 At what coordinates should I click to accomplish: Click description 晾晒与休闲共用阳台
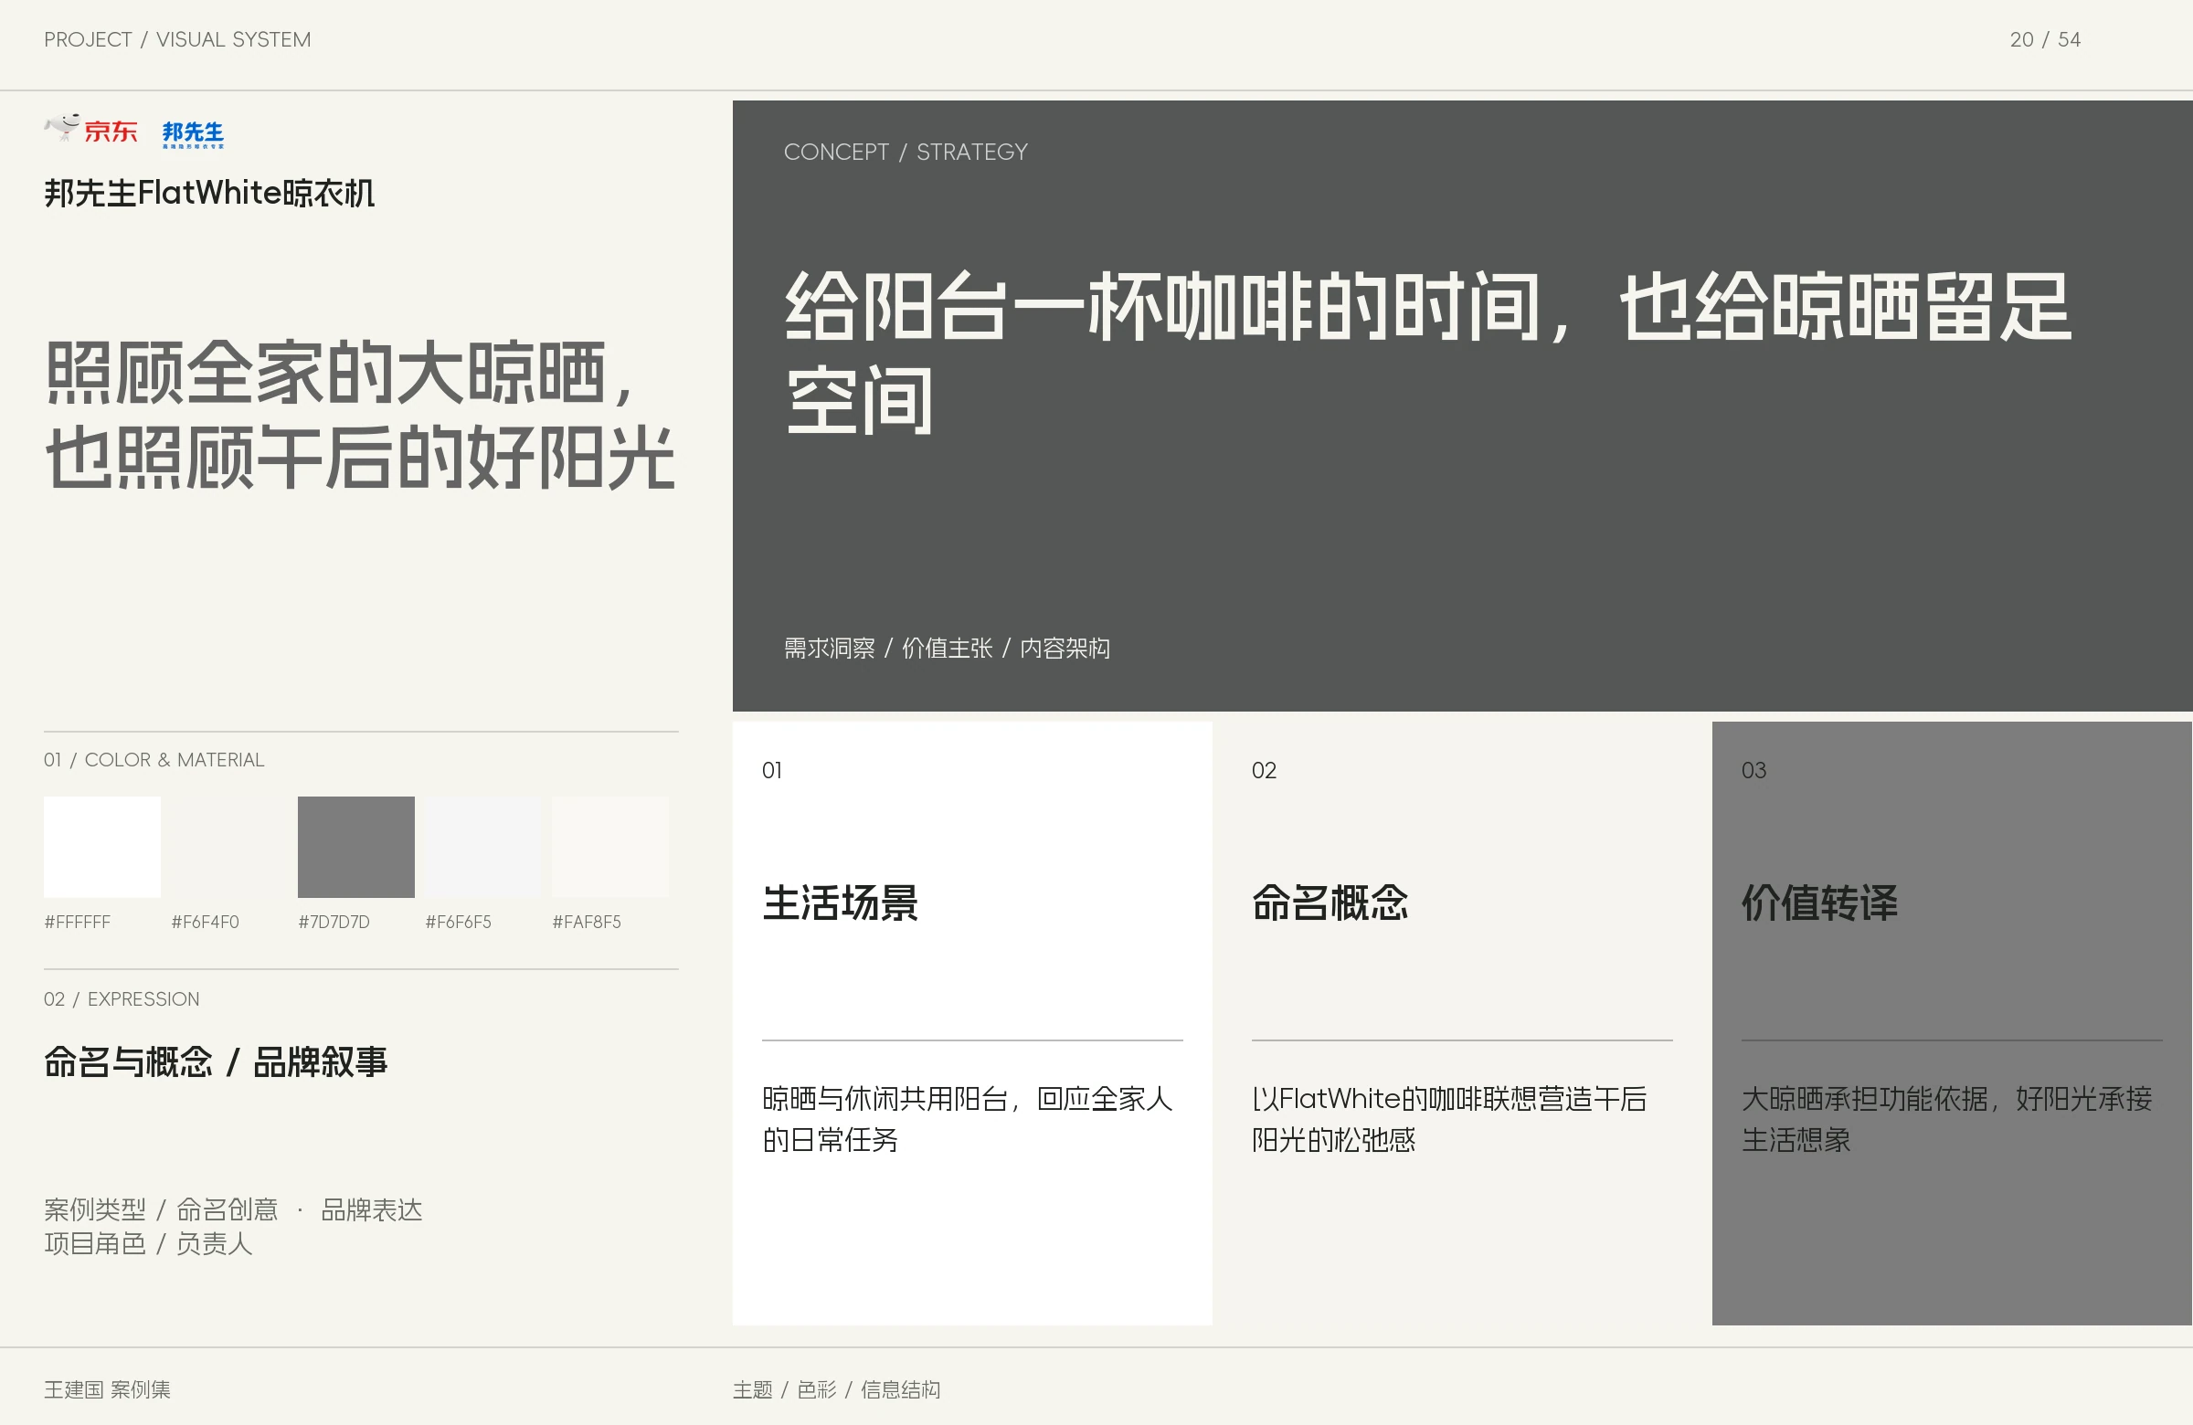coord(968,1119)
